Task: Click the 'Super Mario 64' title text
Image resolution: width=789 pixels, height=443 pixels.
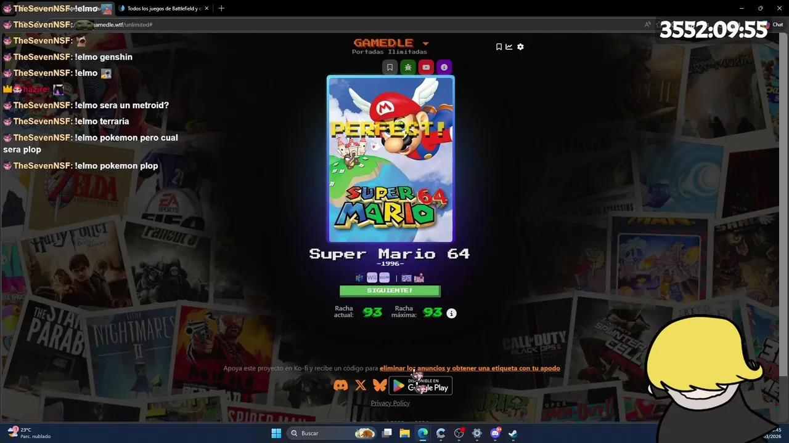Action: (390, 254)
